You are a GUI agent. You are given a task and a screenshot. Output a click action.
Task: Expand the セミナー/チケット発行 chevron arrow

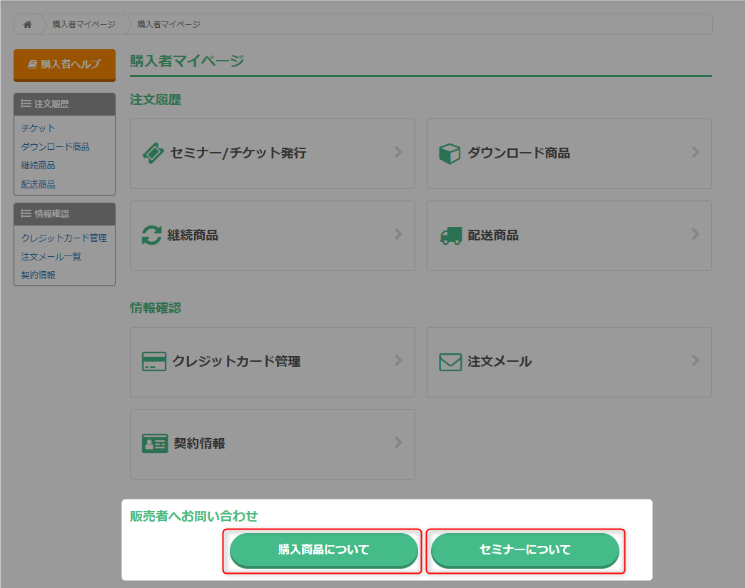click(x=398, y=152)
